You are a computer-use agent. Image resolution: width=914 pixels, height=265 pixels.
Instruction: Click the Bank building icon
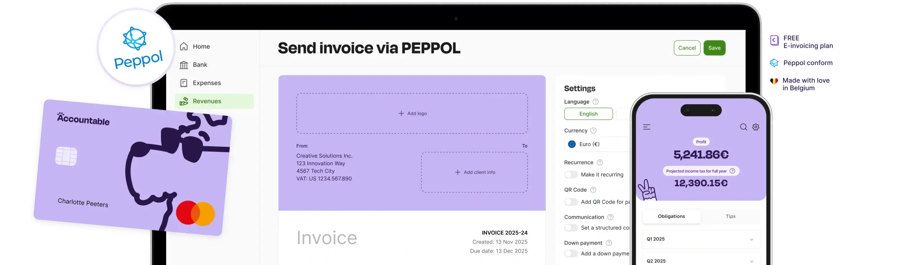click(x=184, y=65)
